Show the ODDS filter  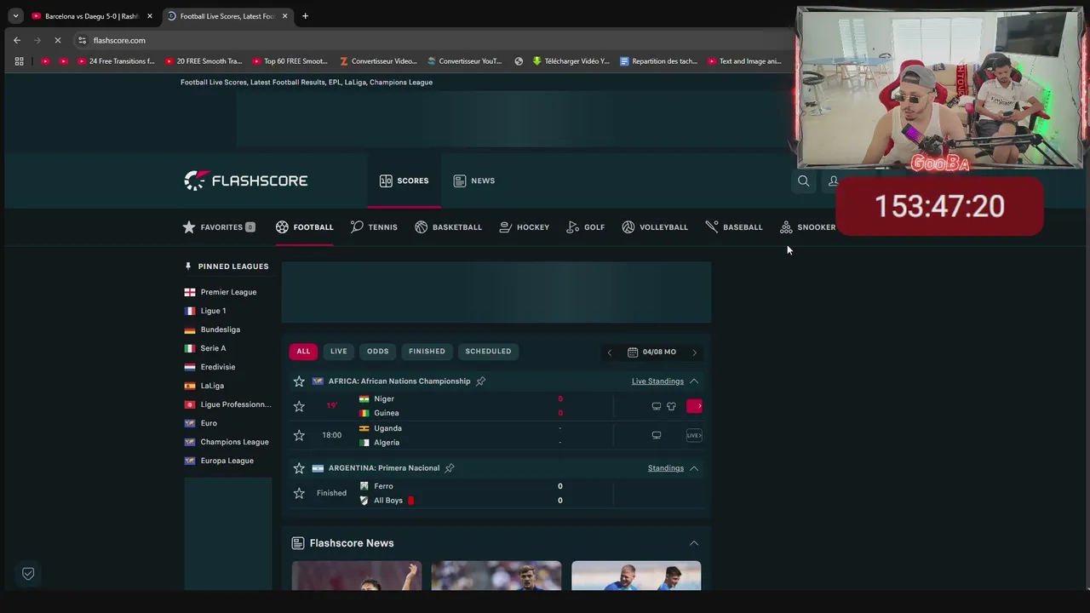point(378,352)
